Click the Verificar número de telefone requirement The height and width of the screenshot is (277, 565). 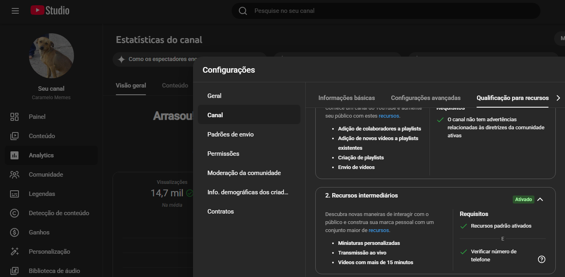pyautogui.click(x=494, y=256)
